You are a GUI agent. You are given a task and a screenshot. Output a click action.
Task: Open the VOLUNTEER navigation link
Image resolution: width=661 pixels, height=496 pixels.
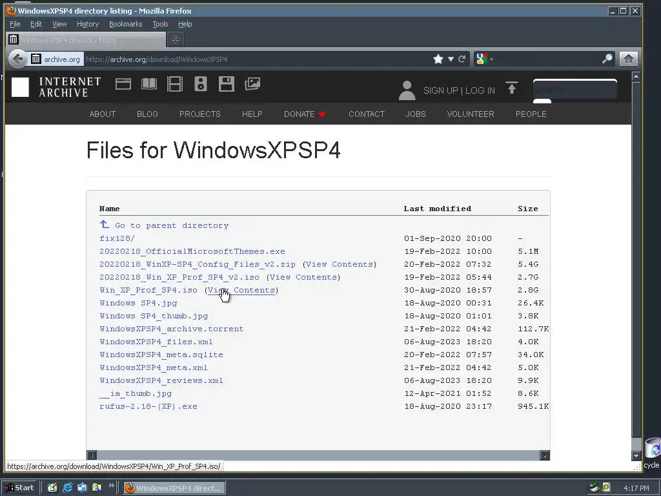[x=471, y=114]
